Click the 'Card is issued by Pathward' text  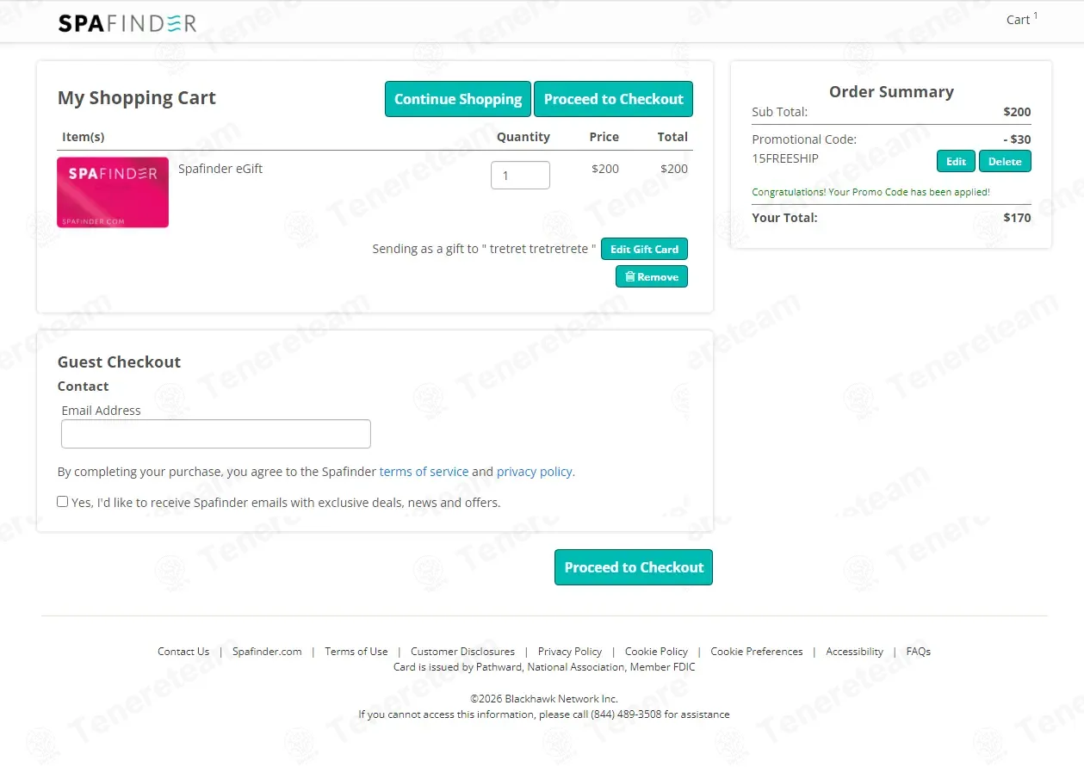tap(544, 667)
